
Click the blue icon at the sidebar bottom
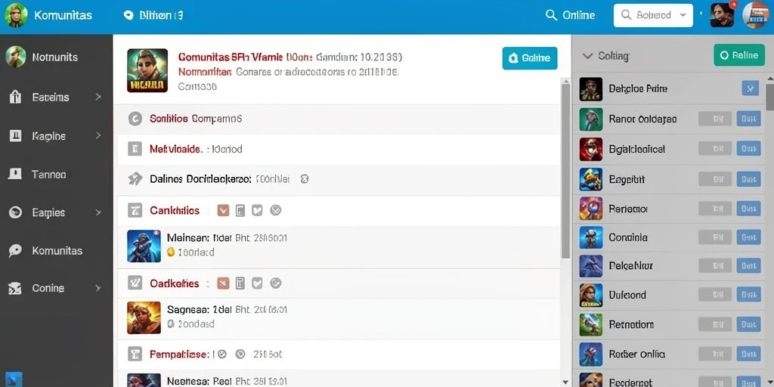[15, 379]
